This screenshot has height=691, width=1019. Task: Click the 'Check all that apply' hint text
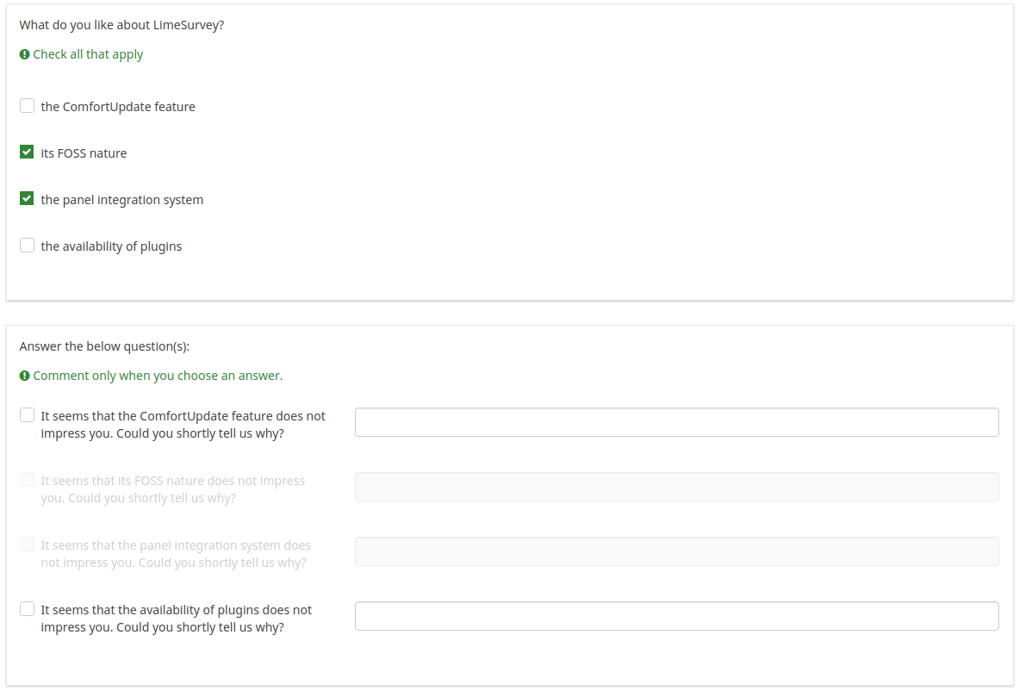click(x=88, y=54)
